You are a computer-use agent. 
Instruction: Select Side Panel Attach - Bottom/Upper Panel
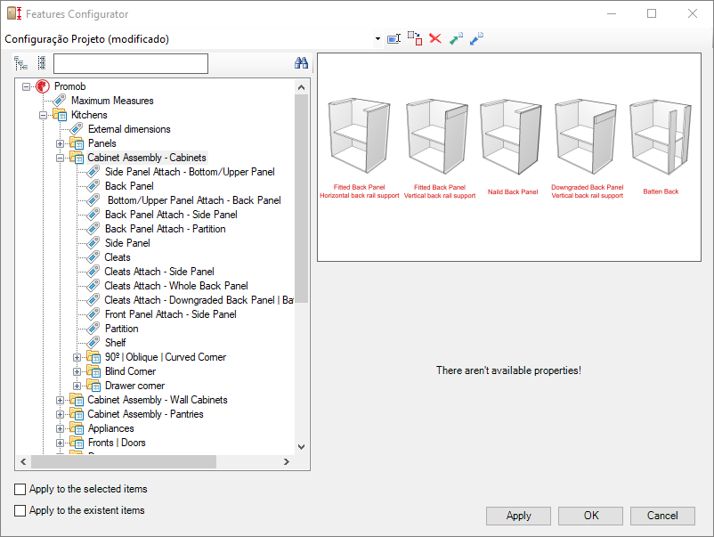[x=190, y=172]
